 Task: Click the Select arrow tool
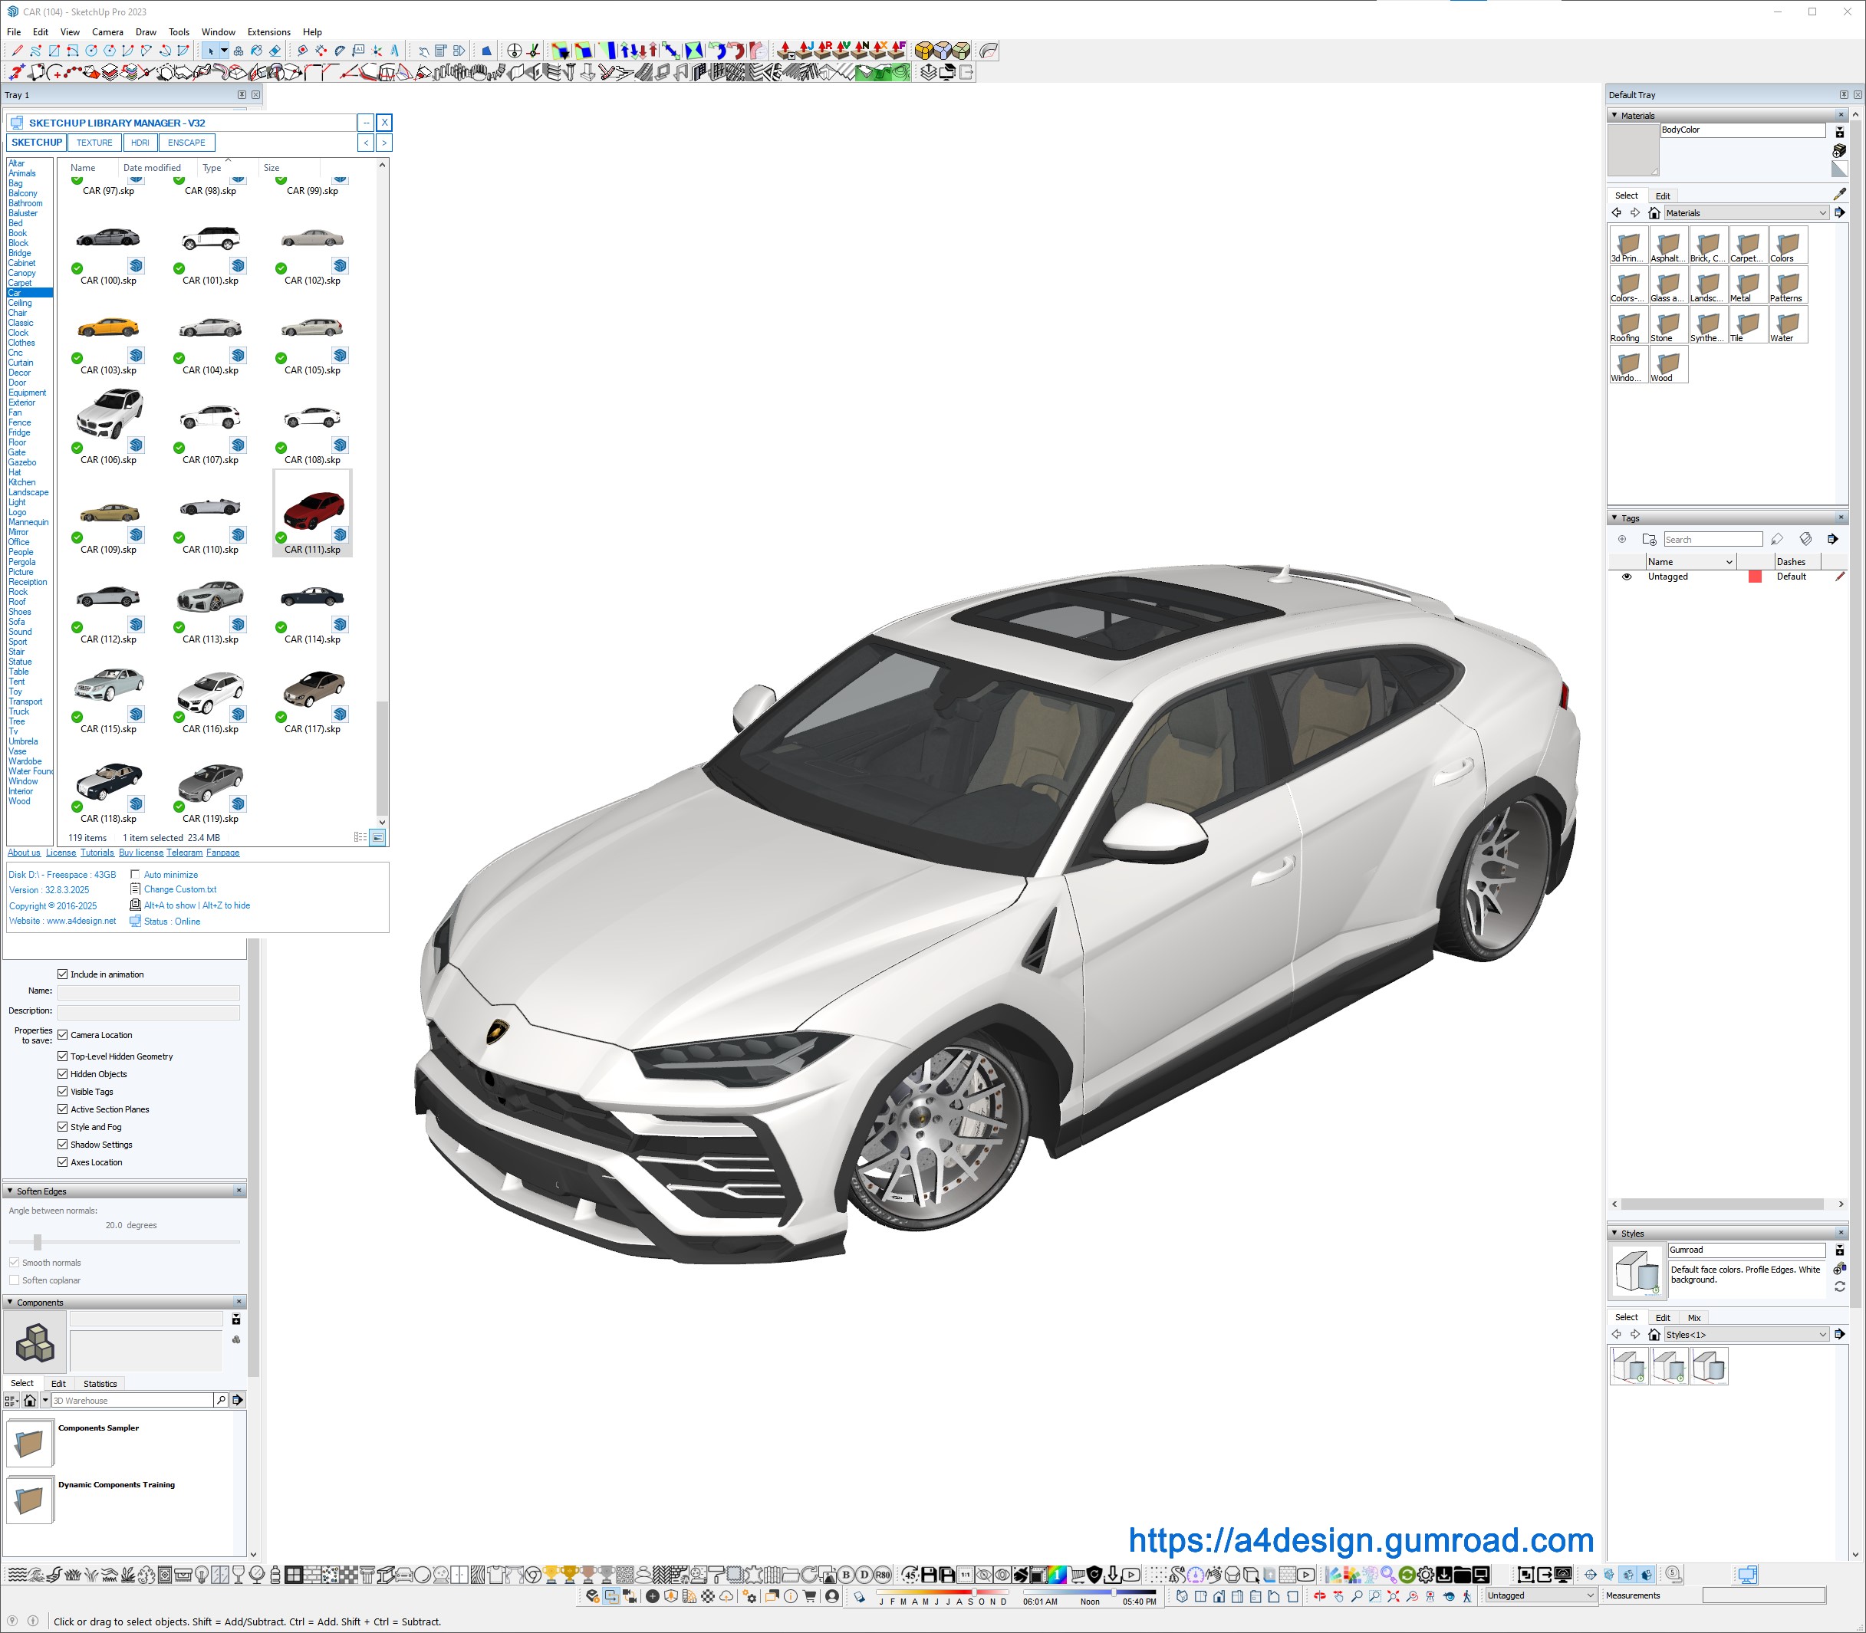pyautogui.click(x=211, y=51)
